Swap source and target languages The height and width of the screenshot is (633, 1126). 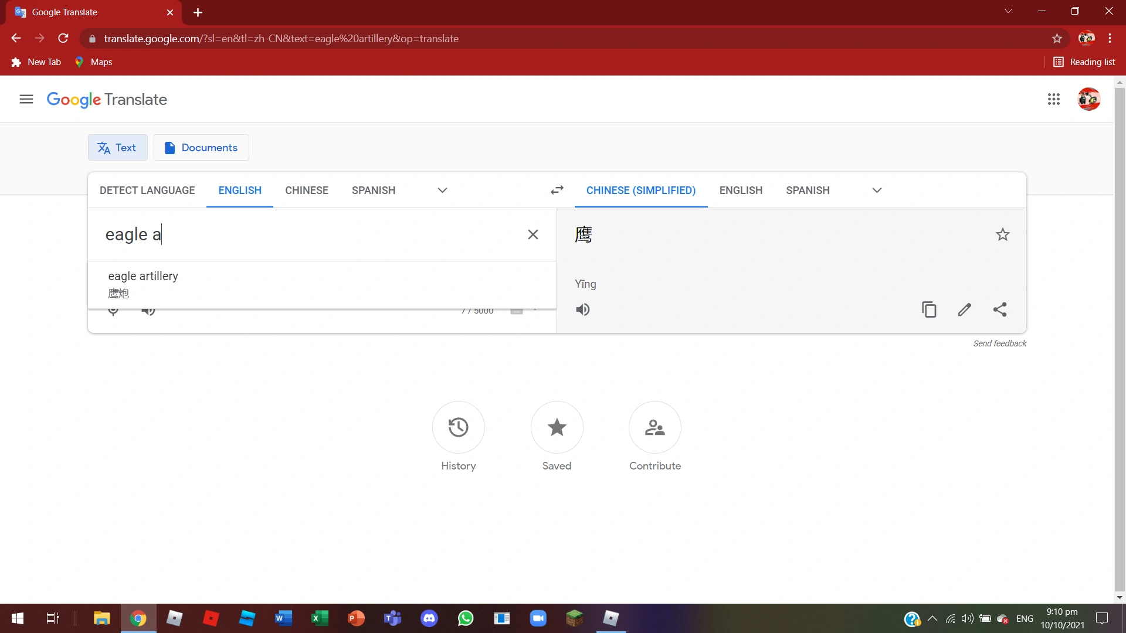click(x=557, y=190)
